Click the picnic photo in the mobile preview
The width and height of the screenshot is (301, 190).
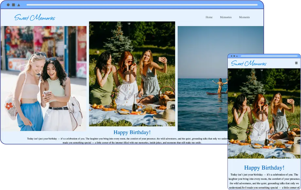[264, 113]
